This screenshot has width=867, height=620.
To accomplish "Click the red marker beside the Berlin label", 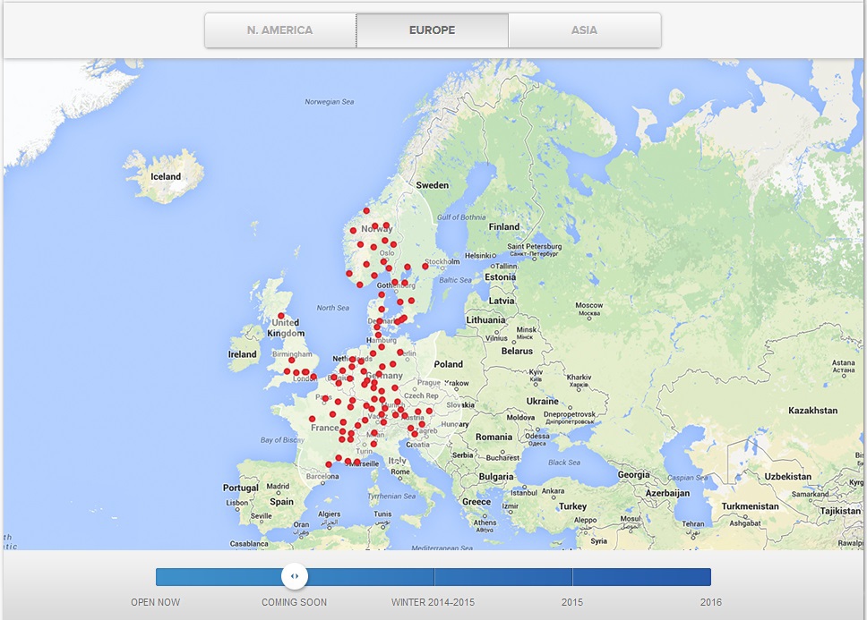I will [399, 352].
